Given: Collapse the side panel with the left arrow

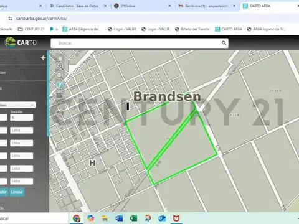Looking at the screenshot, I should point(43,58).
